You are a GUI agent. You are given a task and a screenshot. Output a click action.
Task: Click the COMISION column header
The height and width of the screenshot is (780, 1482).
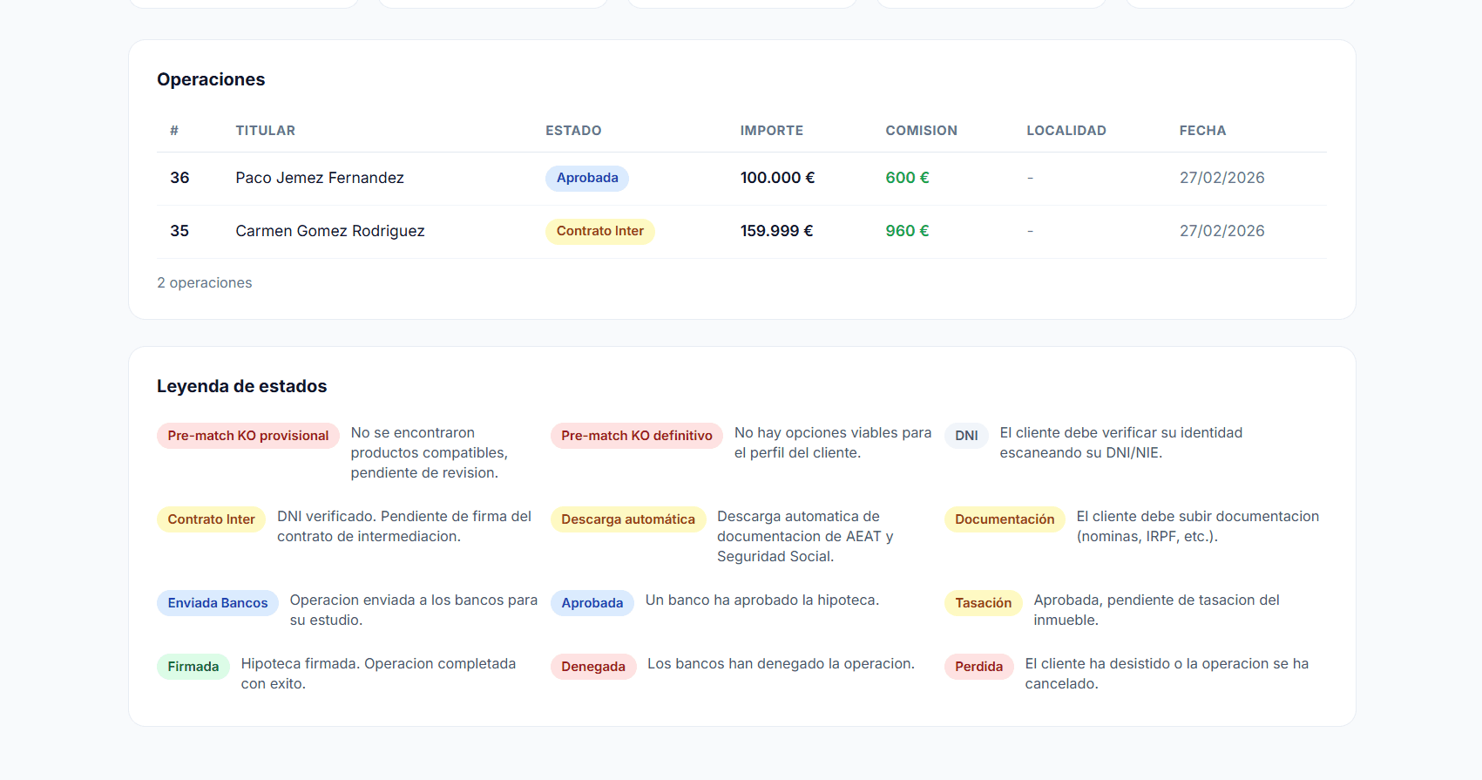pyautogui.click(x=921, y=131)
